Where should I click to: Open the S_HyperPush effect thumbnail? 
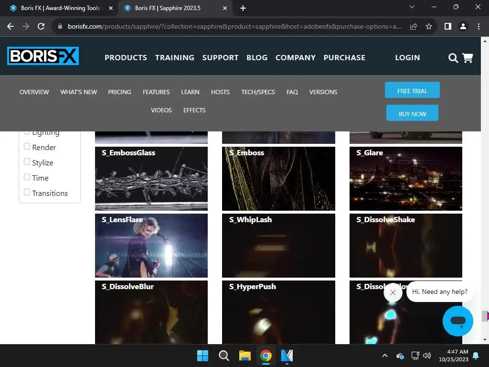(x=278, y=313)
